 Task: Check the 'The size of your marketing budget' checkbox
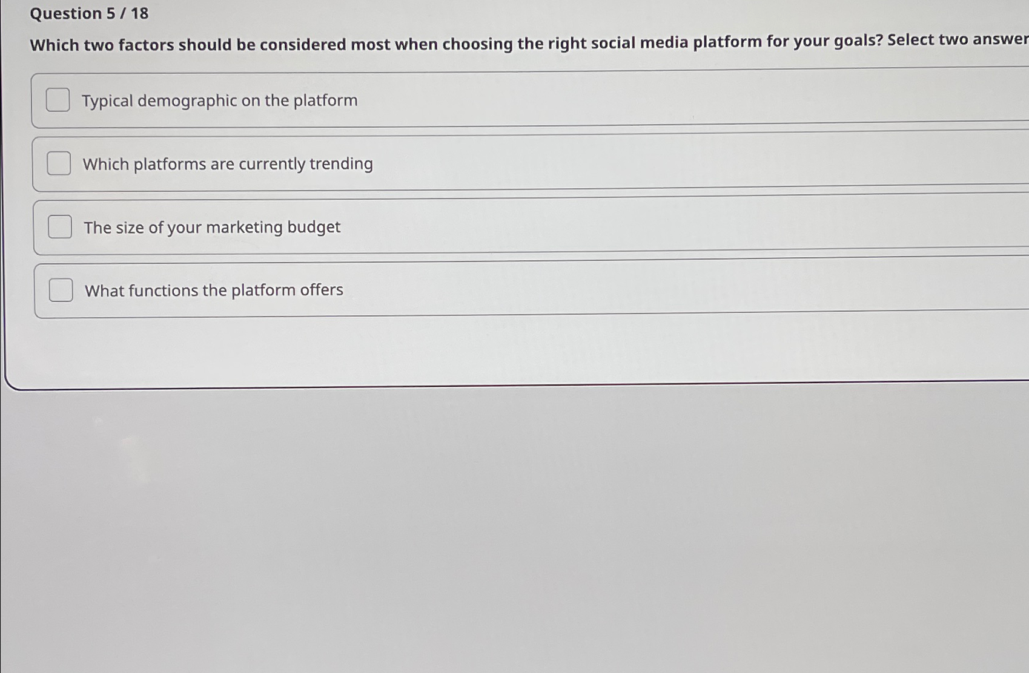click(x=59, y=227)
